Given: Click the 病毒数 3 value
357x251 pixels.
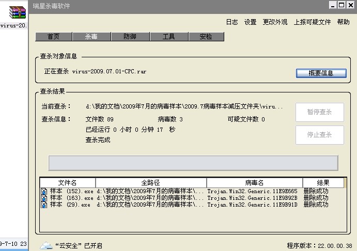Looking at the screenshot, I should tap(170, 119).
